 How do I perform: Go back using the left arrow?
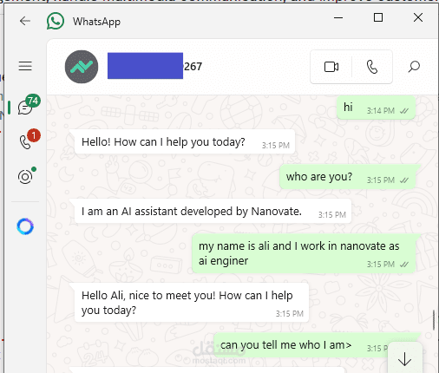pos(25,21)
